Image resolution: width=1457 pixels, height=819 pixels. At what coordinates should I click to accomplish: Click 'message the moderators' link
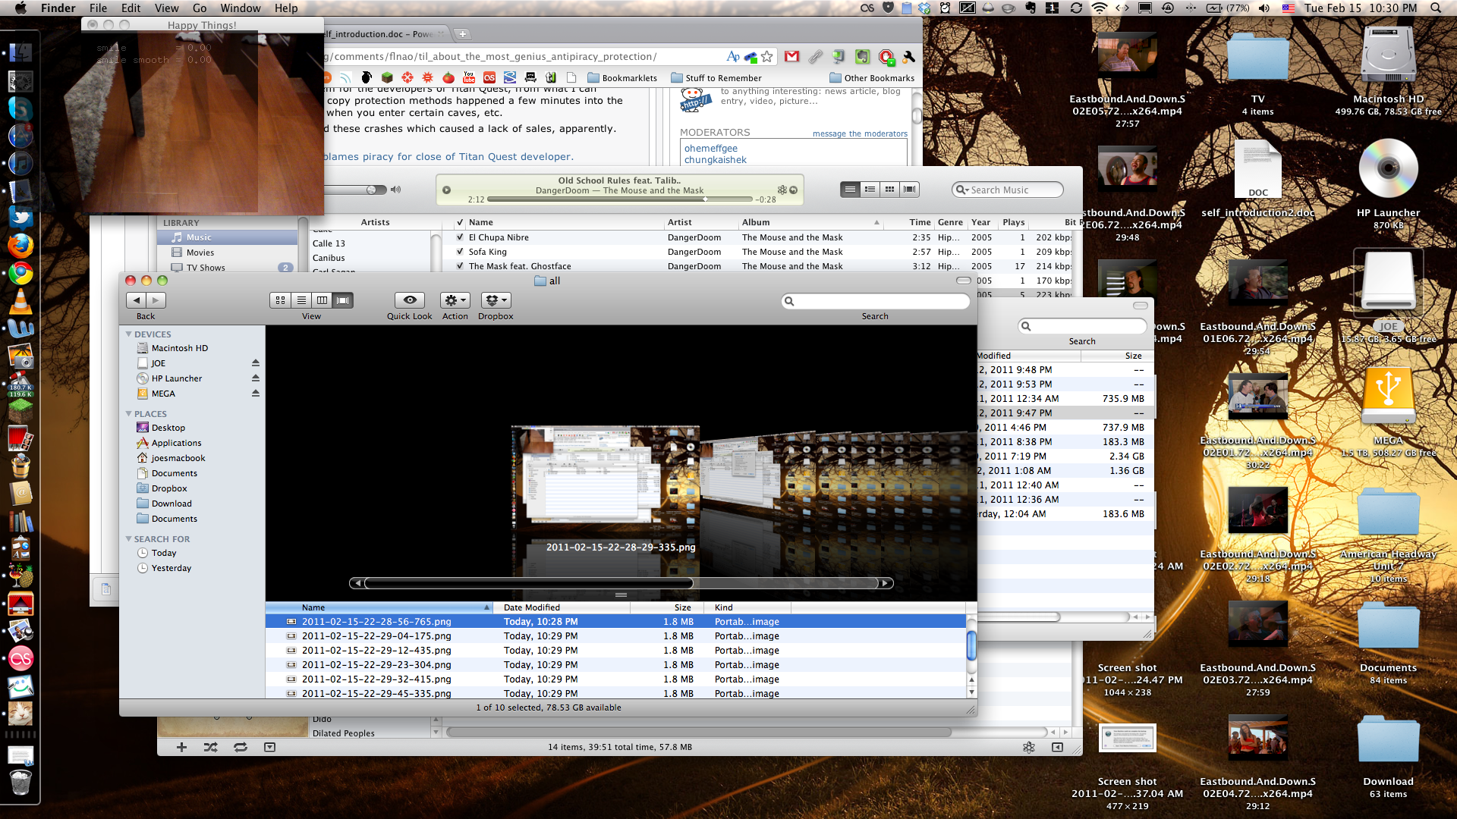coord(859,133)
